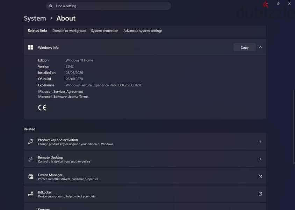Click the BitLocker lock icon
Viewport: 295px width, 210px height.
(31, 194)
